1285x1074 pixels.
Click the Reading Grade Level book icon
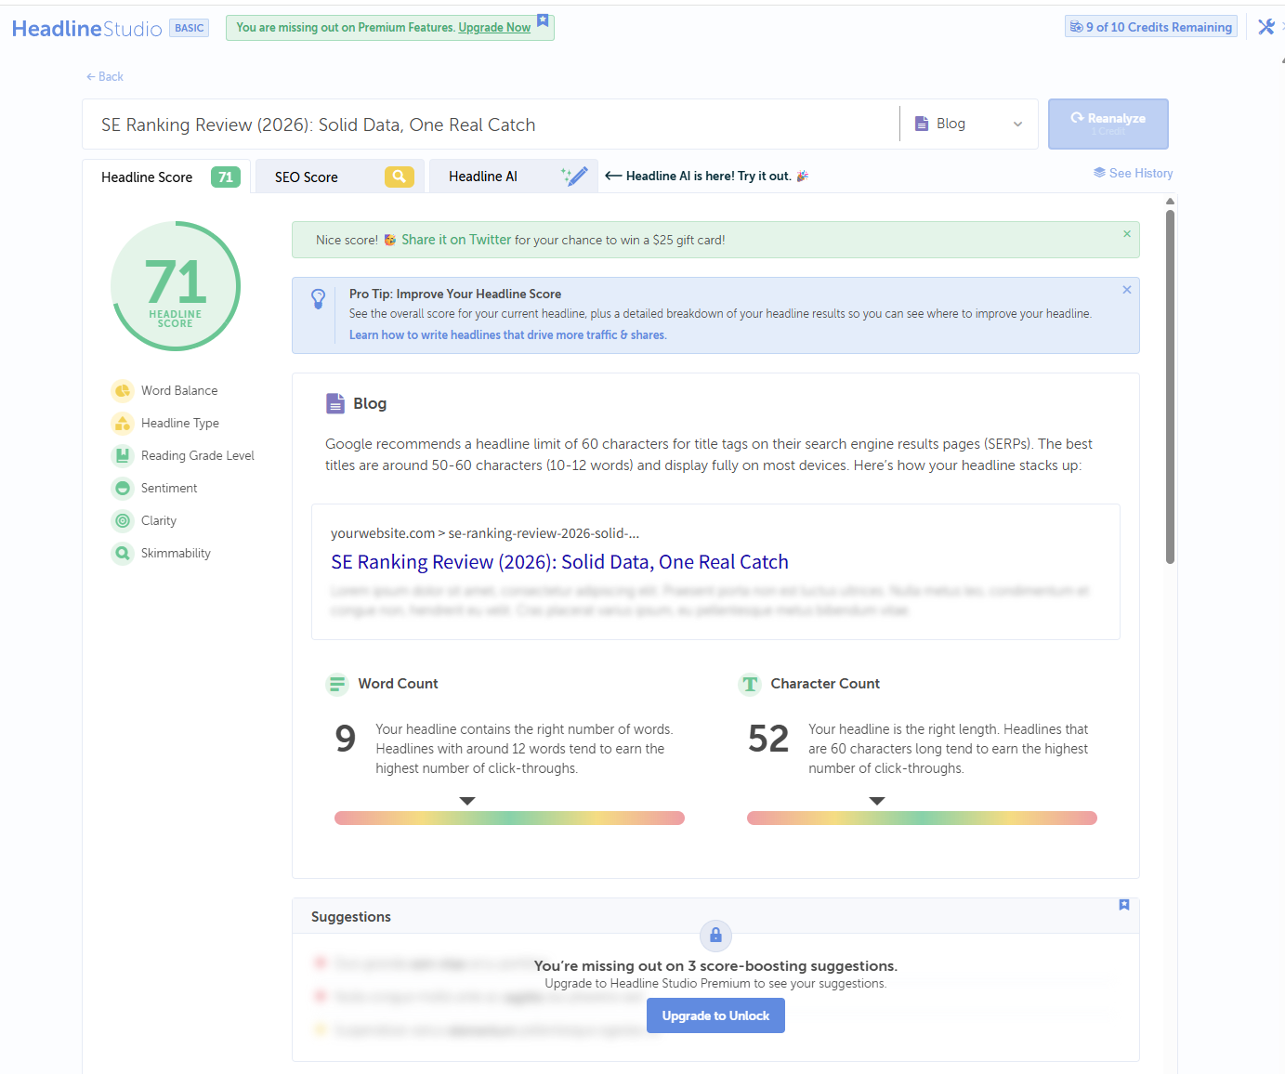tap(123, 456)
